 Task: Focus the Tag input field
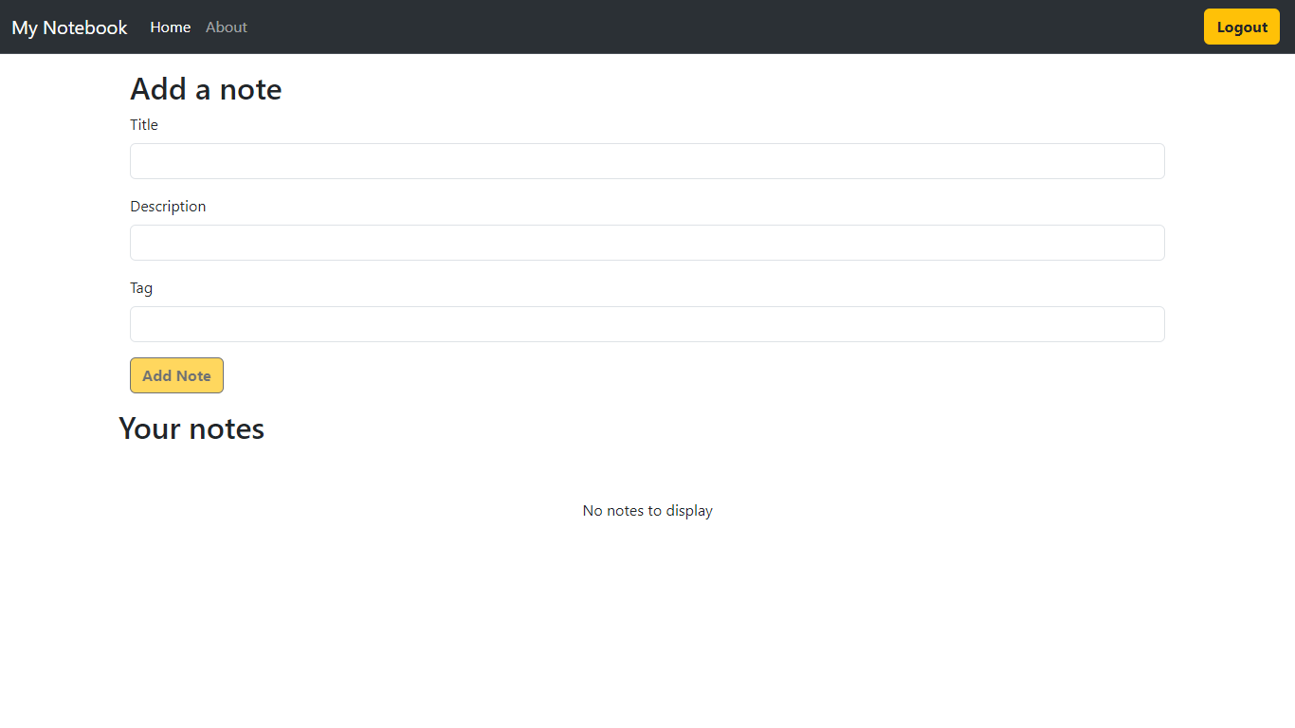[647, 324]
